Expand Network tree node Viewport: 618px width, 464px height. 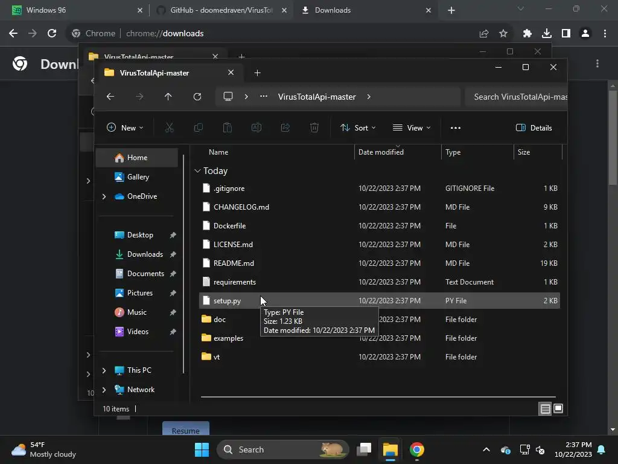click(x=104, y=390)
